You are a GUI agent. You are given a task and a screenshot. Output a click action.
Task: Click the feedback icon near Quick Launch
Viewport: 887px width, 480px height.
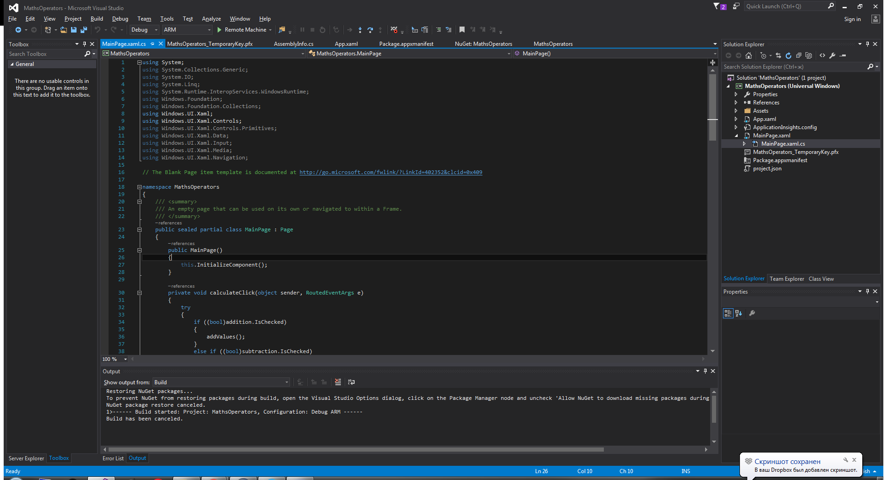[736, 6]
